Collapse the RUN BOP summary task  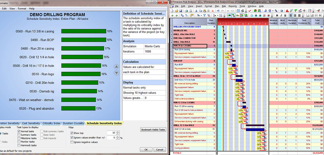click(x=172, y=61)
